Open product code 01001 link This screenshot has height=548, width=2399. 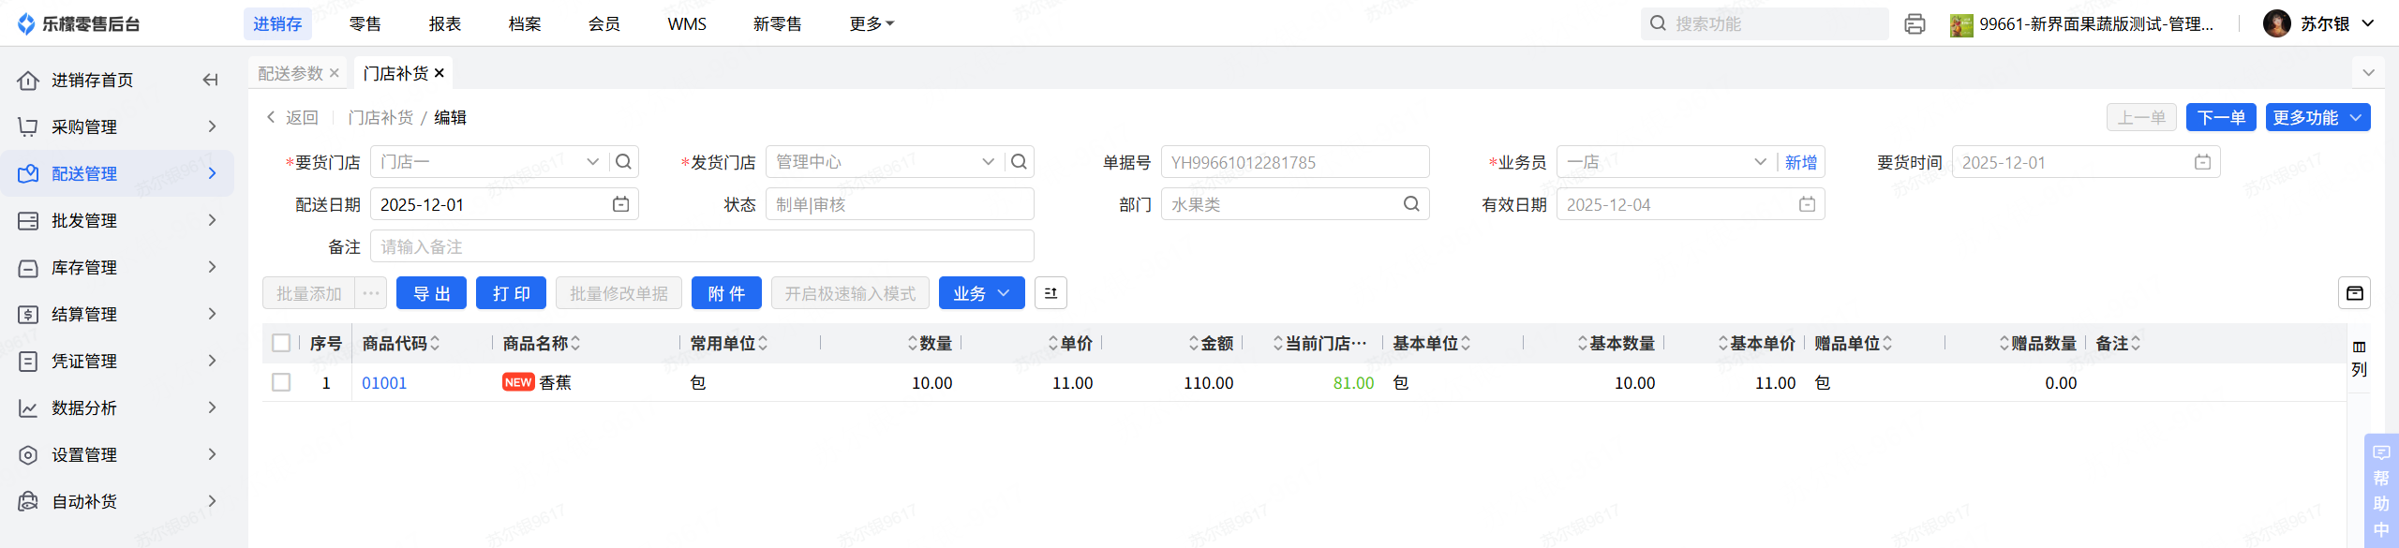tap(384, 382)
